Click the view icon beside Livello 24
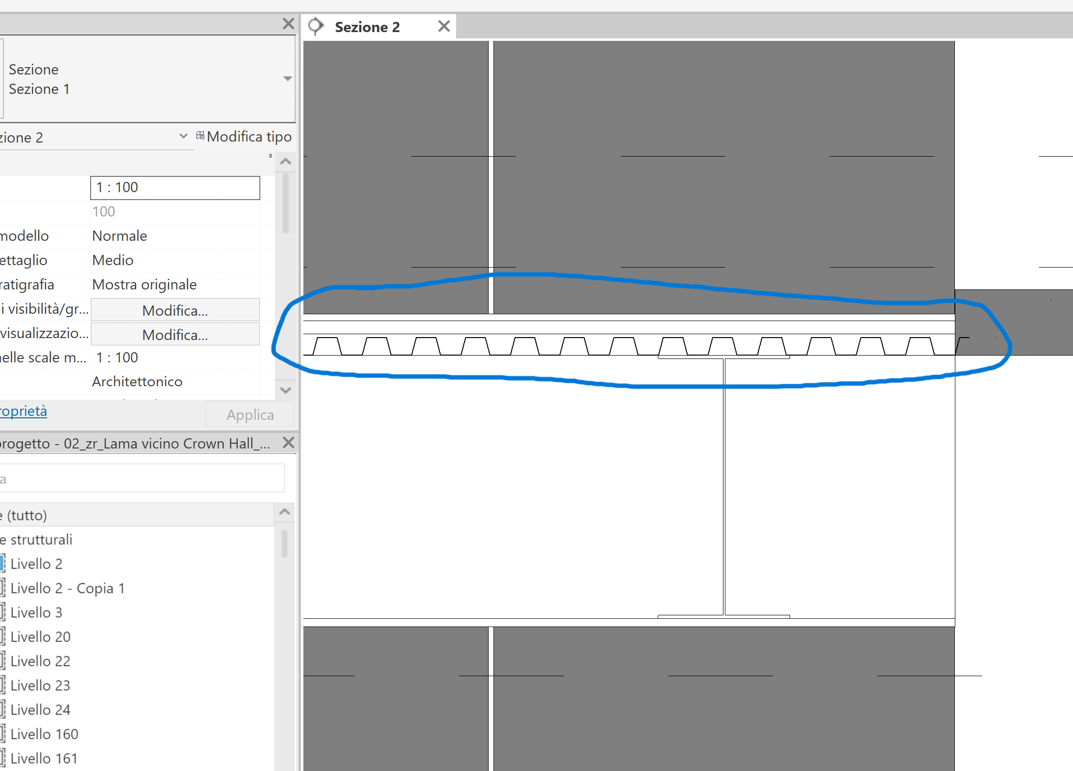 3,709
